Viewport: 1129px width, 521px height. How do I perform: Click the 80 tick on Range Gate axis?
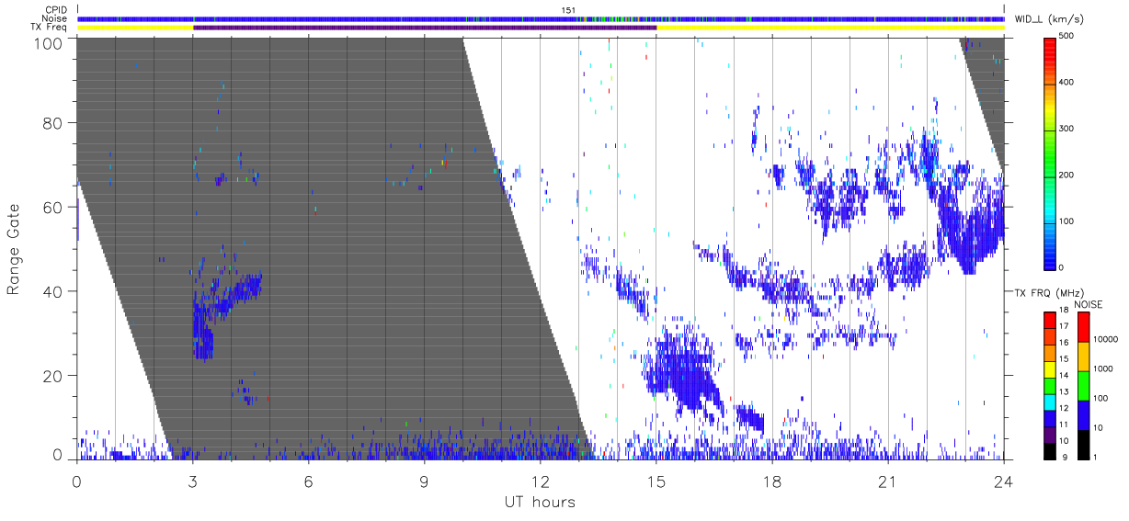click(54, 123)
